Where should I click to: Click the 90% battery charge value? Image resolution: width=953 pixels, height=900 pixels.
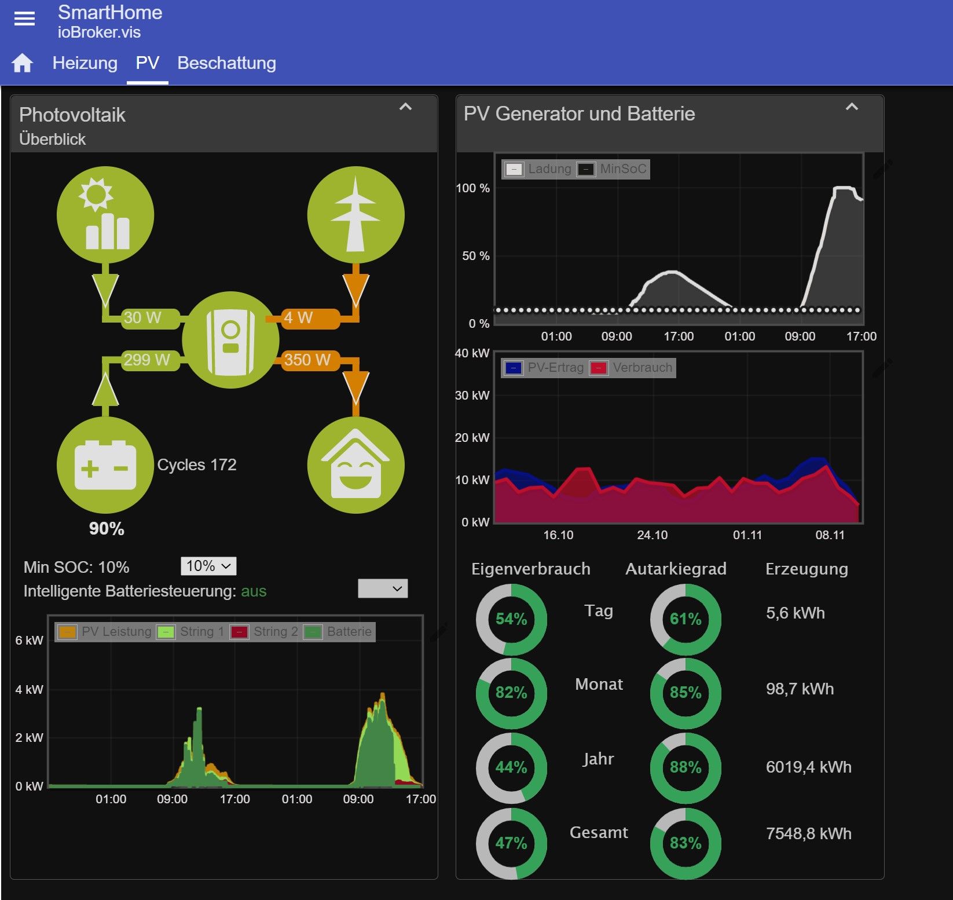pos(107,528)
